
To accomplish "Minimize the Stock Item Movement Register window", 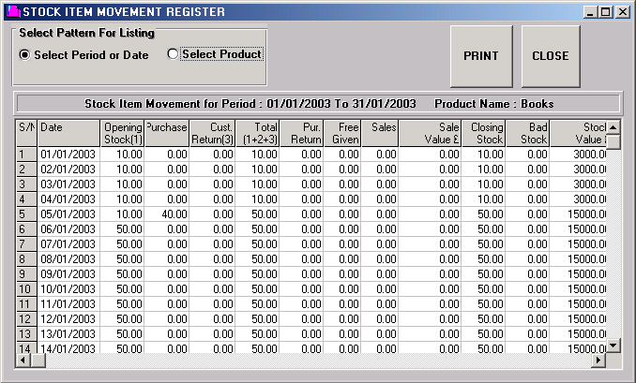I will click(590, 11).
